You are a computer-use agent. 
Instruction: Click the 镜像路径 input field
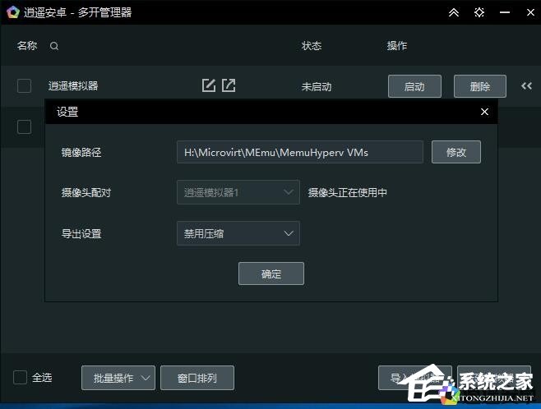300,152
